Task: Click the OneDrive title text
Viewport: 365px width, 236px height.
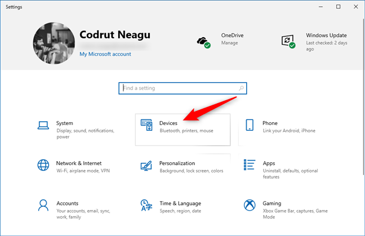Action: 232,35
